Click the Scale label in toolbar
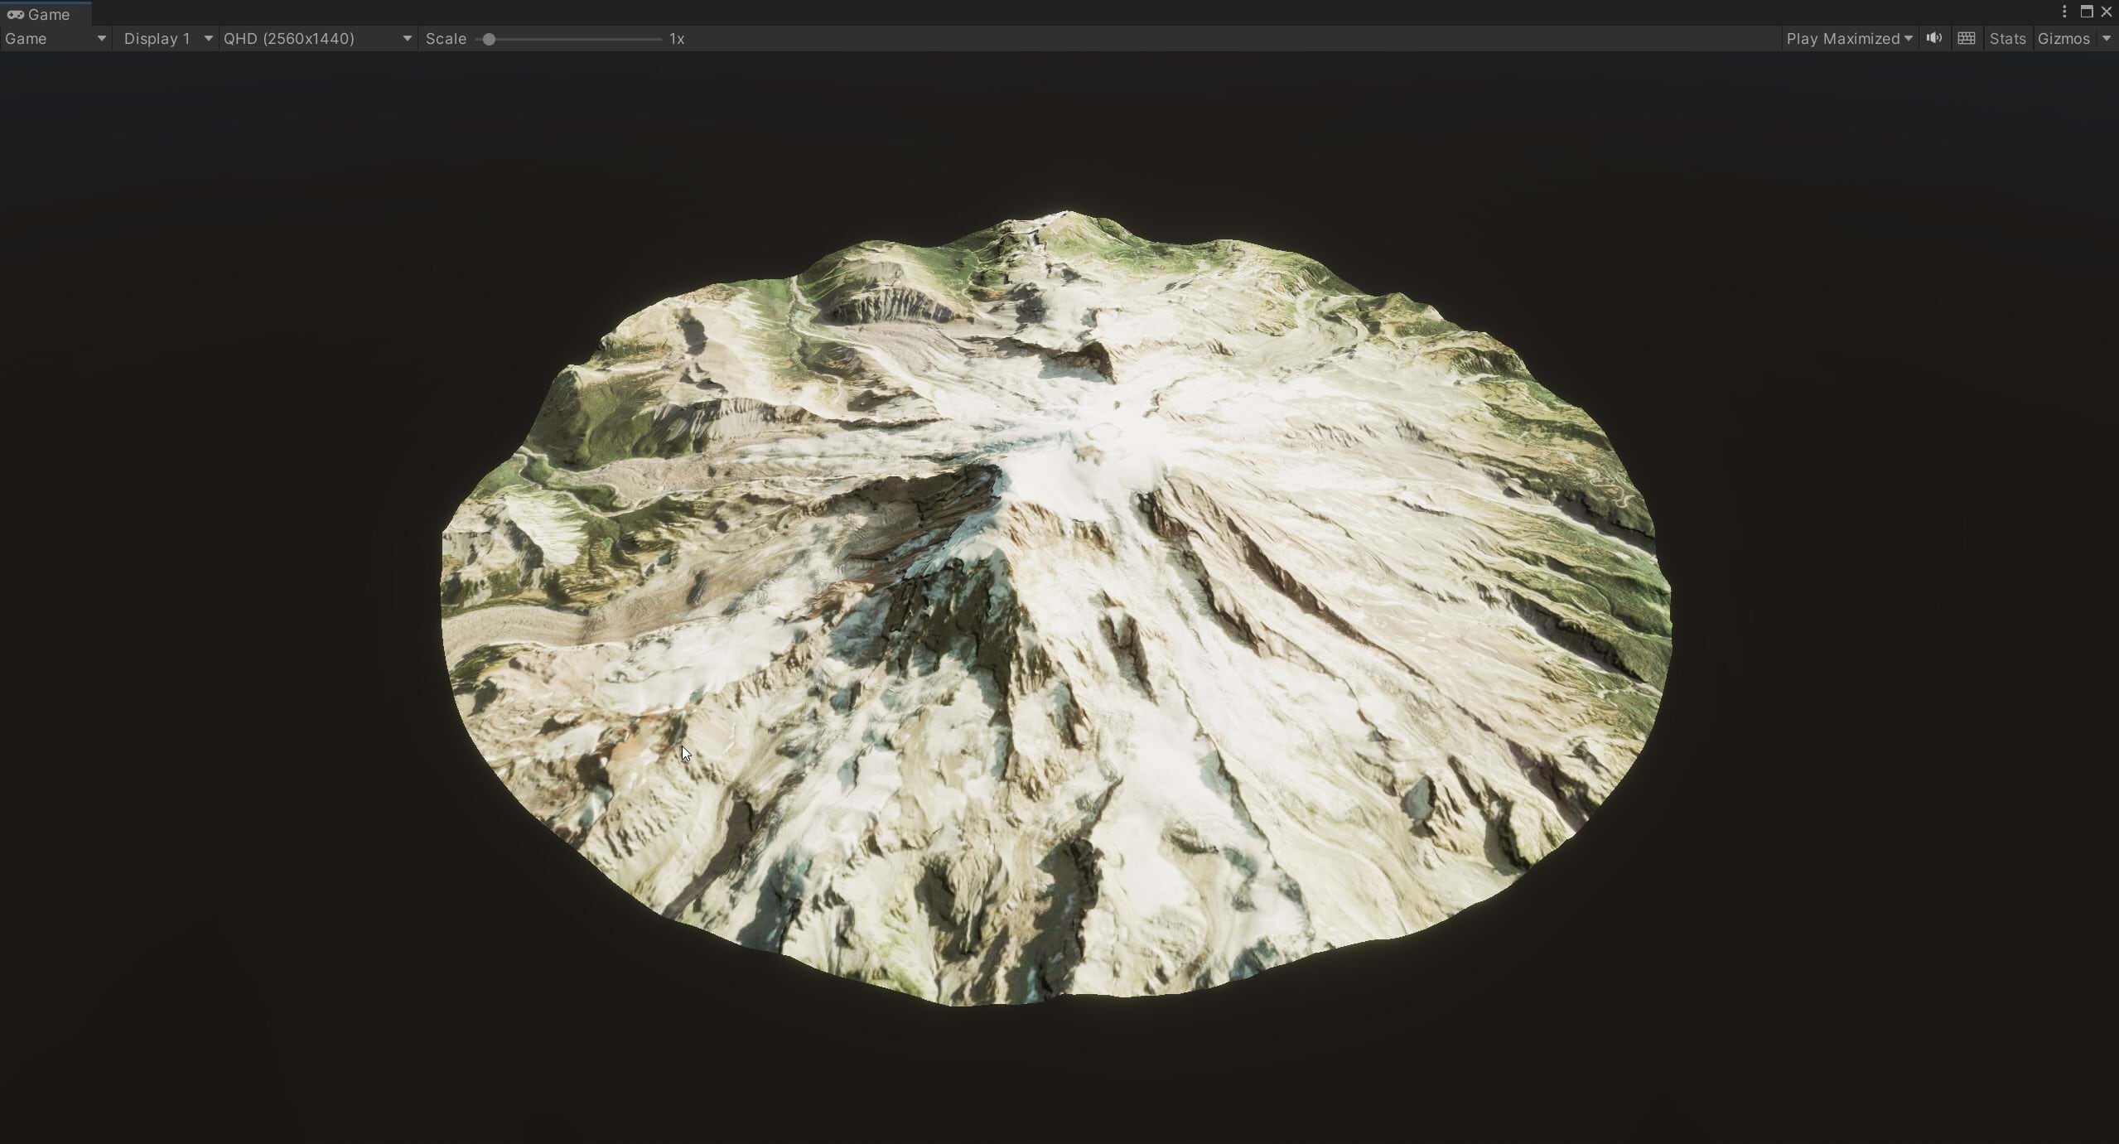2119x1144 pixels. [446, 39]
